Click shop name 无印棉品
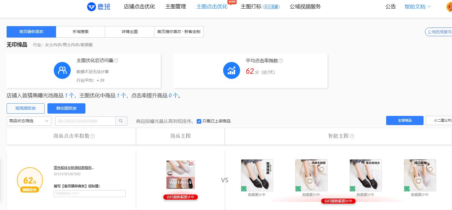This screenshot has height=210, width=452. pos(17,45)
